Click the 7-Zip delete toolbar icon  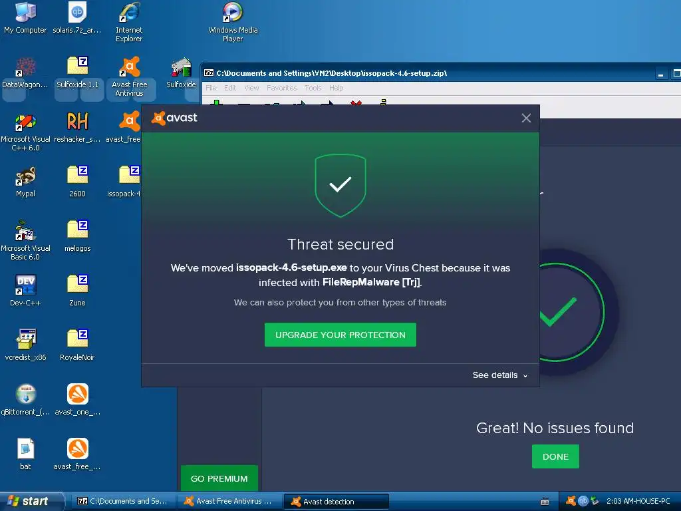coord(356,103)
